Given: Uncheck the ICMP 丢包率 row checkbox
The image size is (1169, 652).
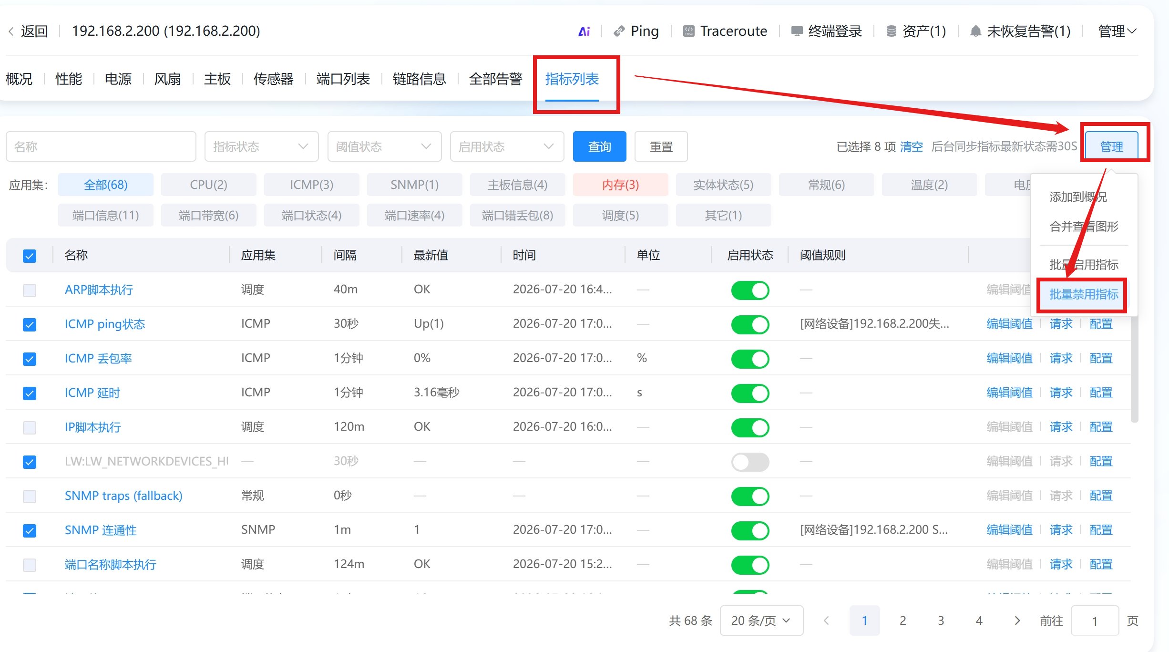Looking at the screenshot, I should click(x=30, y=359).
